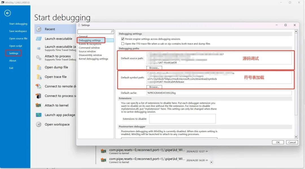Click pin icon beside 2024/4/22 12:27 entry
Image resolution: width=305 pixels, height=169 pixels.
(x=207, y=151)
